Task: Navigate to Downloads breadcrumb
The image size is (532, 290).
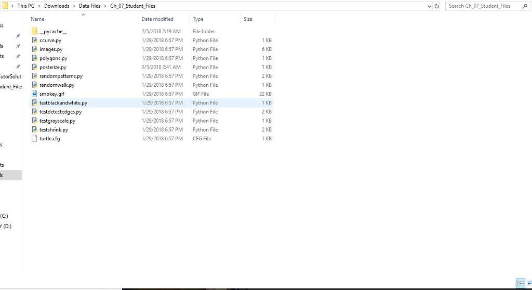Action: 57,6
